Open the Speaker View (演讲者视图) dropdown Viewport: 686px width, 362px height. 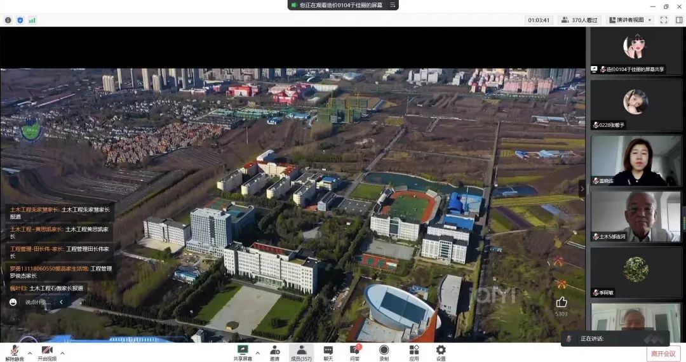tap(629, 20)
